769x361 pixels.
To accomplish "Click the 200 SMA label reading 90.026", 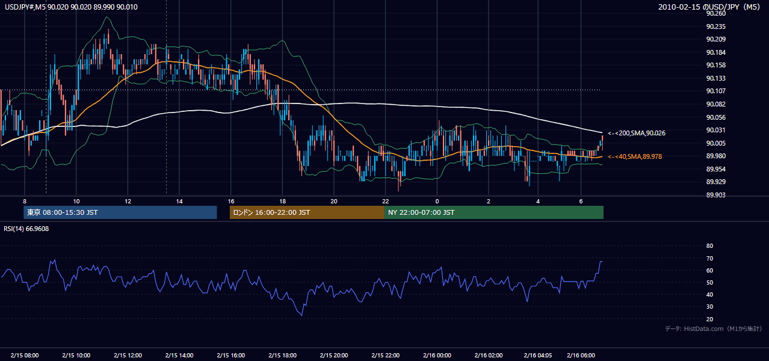I will point(637,133).
